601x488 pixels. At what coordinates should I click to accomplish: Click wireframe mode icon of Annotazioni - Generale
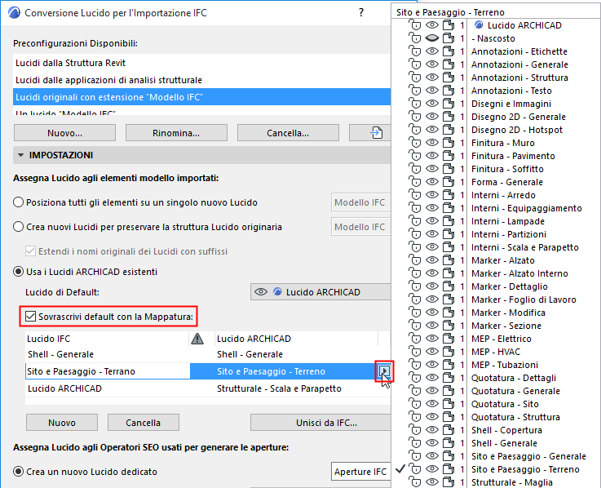coord(449,64)
